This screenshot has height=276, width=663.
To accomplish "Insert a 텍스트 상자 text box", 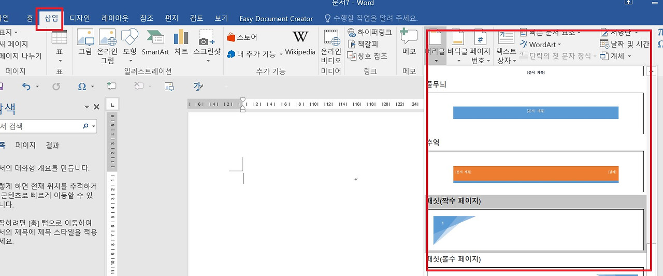I will [506, 47].
